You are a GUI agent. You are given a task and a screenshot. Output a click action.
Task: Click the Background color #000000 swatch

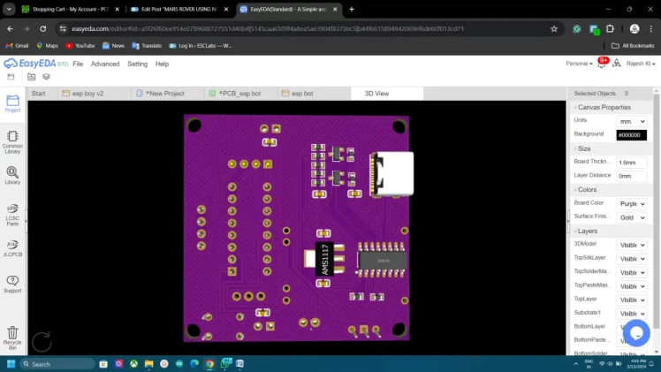click(x=631, y=135)
